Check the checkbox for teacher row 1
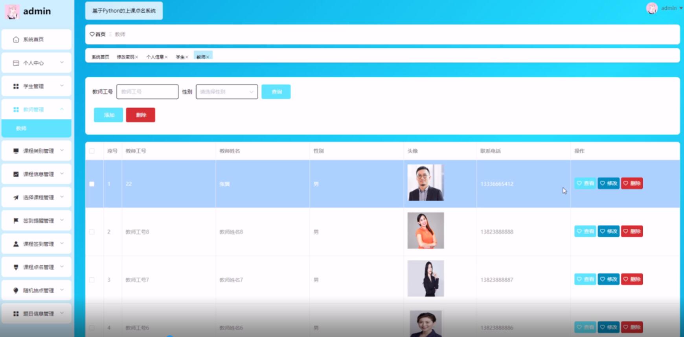 (92, 184)
